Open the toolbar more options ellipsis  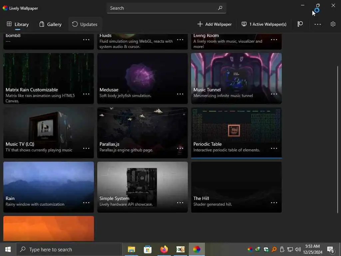318,24
